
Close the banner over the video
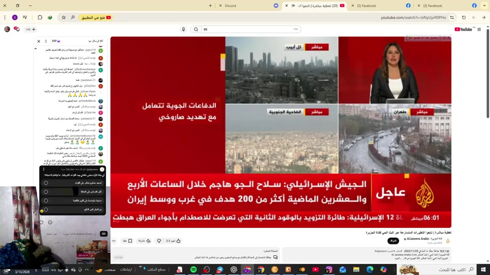449,38
